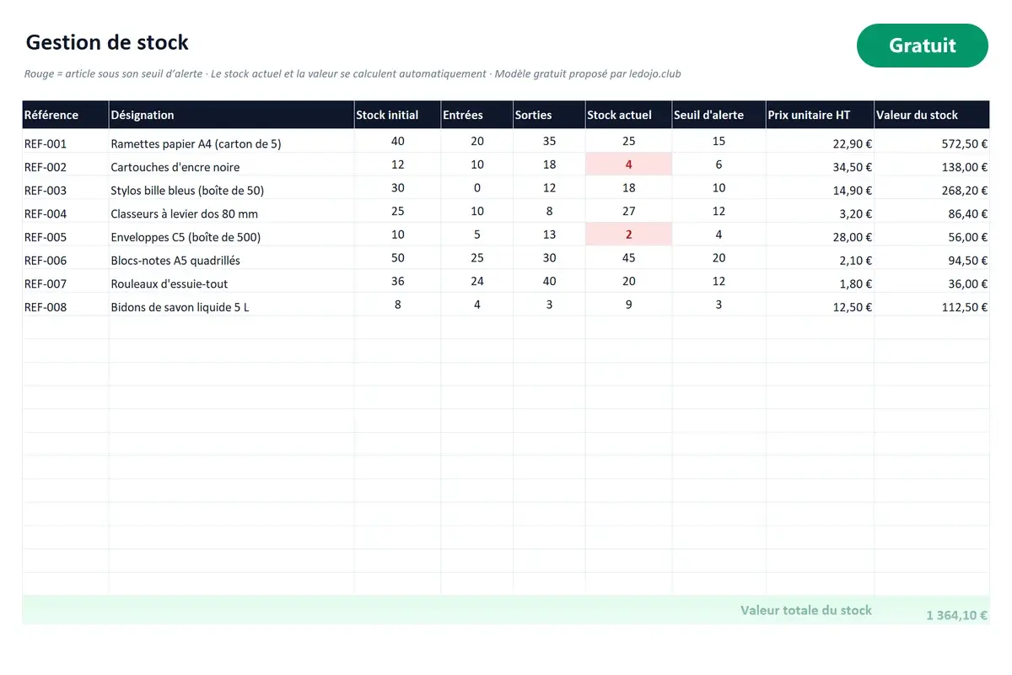Click the green Gratuit button
The height and width of the screenshot is (675, 1012).
tap(922, 46)
